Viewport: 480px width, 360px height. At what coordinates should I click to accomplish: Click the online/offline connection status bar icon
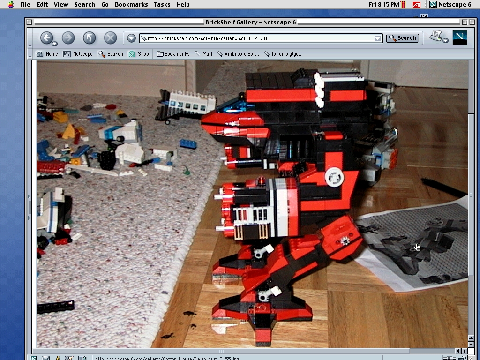450,358
